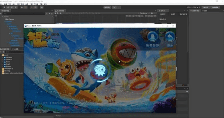Expand the Script folder in assets
Image resolution: width=224 pixels, height=118 pixels.
pyautogui.click(x=3, y=64)
